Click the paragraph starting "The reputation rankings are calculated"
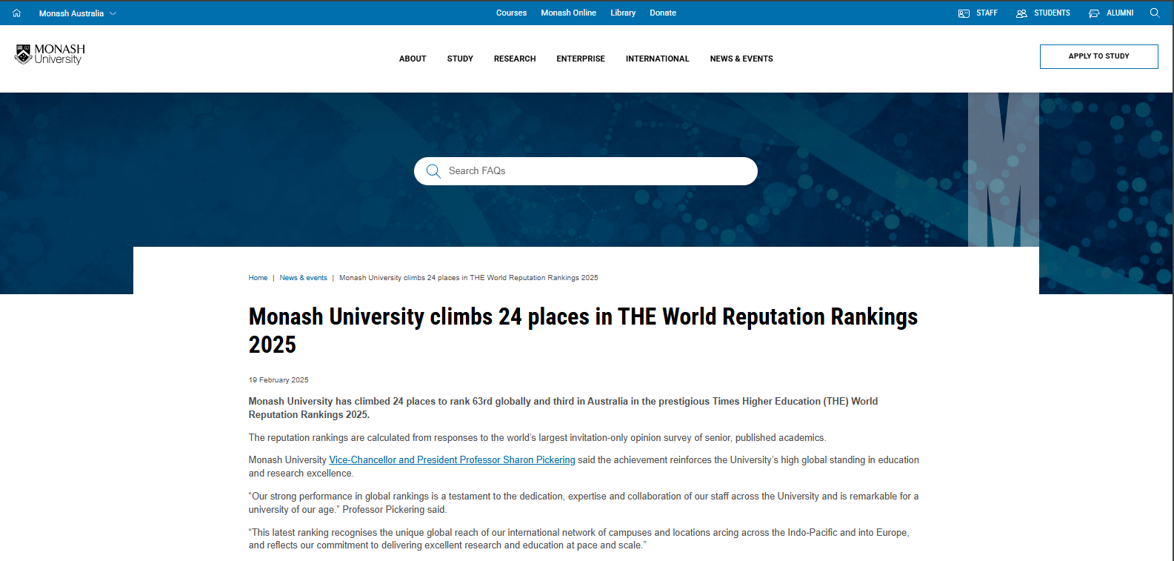This screenshot has height=561, width=1174. [x=537, y=438]
